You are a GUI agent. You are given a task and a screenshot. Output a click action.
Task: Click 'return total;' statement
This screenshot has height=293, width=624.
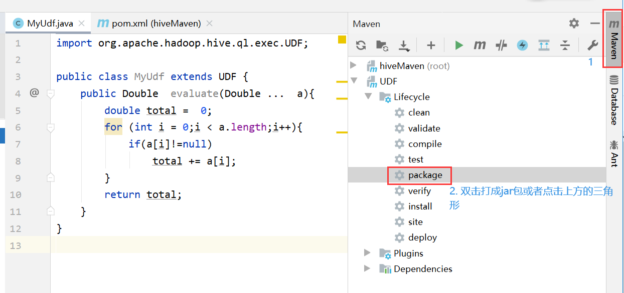click(143, 194)
